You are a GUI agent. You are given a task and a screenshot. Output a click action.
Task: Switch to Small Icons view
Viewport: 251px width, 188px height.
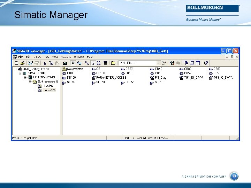tap(93, 63)
